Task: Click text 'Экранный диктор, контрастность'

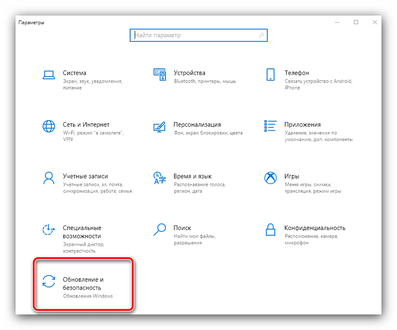Action: [83, 248]
